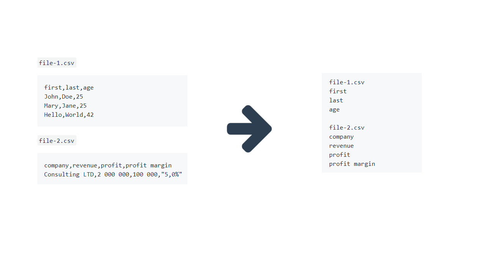Select the 'Hello,World,42' row
485x272 pixels.
(x=69, y=115)
